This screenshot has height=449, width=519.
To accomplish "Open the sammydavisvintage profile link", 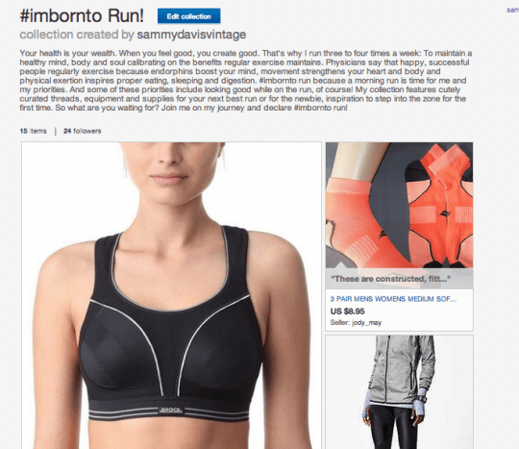I will point(191,35).
